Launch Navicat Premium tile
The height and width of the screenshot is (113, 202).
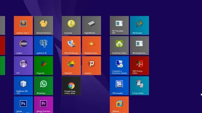[44, 25]
